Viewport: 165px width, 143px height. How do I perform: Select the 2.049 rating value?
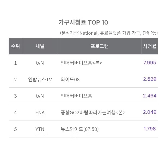point(150,112)
